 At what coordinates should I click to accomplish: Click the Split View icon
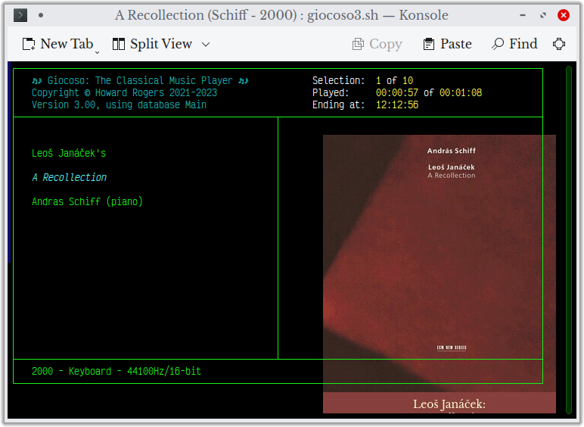119,44
